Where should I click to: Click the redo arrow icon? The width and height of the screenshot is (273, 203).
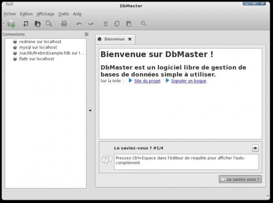(x=91, y=24)
